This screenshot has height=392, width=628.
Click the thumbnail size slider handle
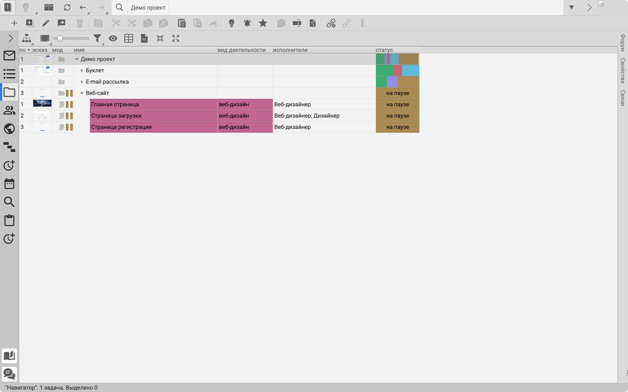coord(60,39)
